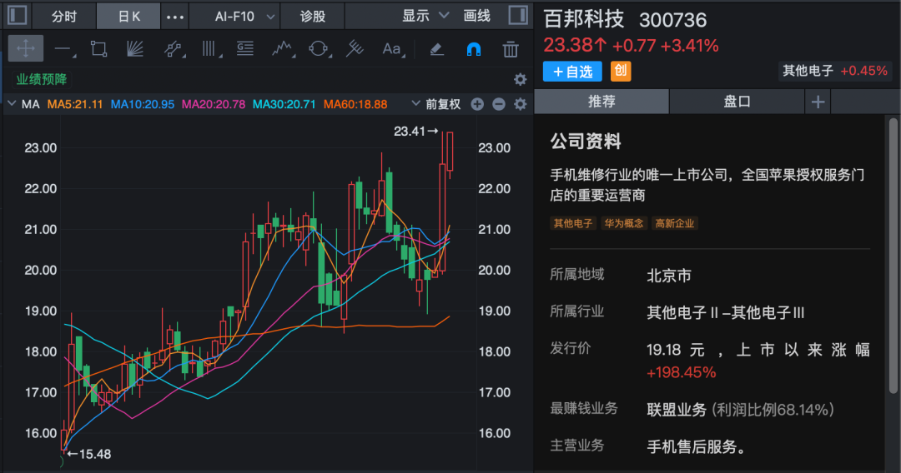Image resolution: width=901 pixels, height=473 pixels.
Task: Select the rectangle drawing tool
Action: [98, 49]
